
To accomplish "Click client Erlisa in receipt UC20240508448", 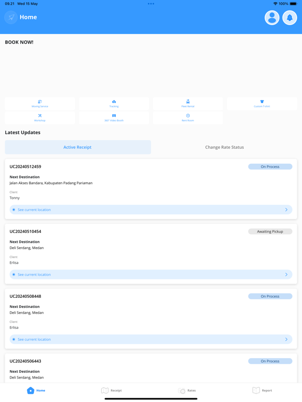I will tap(14, 328).
